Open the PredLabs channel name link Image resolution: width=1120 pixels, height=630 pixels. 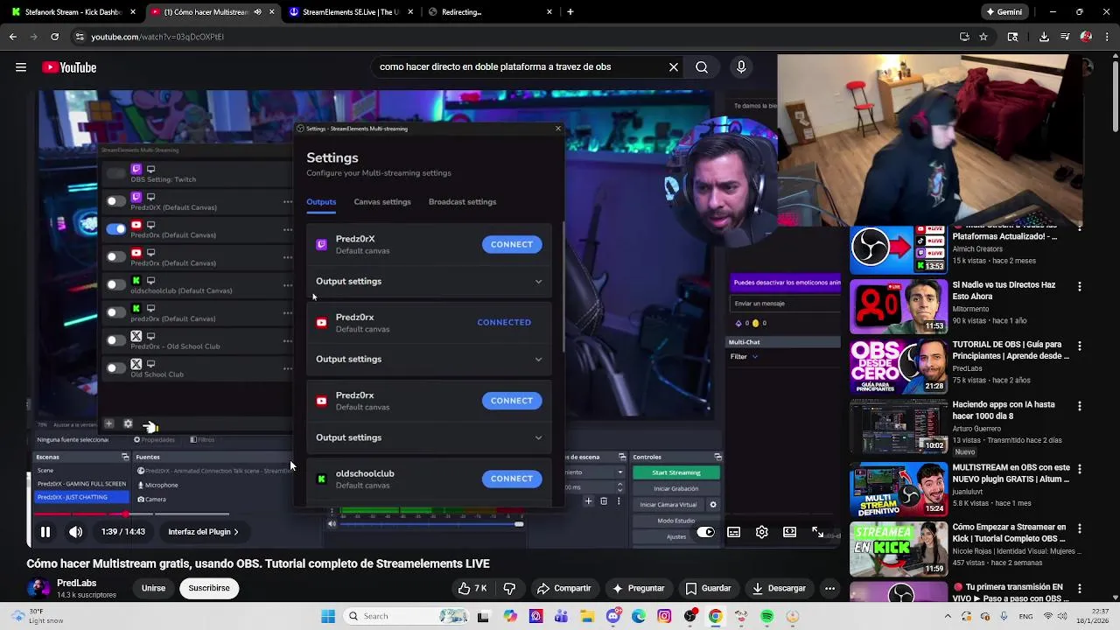click(x=76, y=583)
